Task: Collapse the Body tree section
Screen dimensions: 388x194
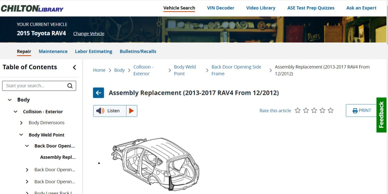Action: pyautogui.click(x=10, y=100)
